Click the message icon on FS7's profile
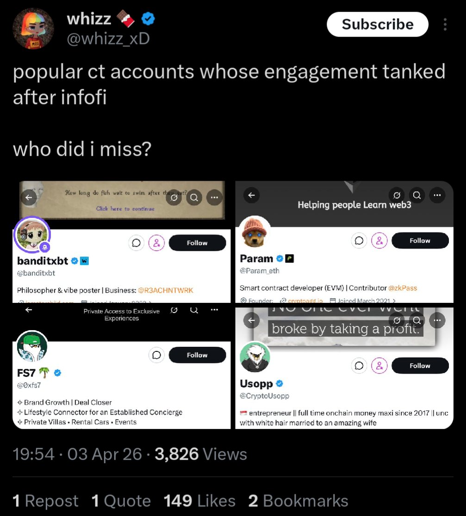Screen dimensions: 466x516 point(156,355)
